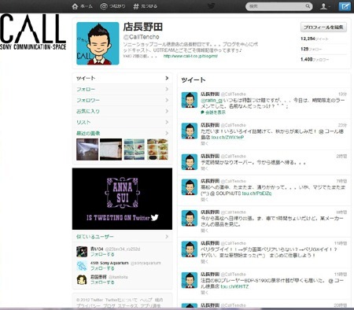354x310 pixels.
Task: Click chevron beside 似ているユーザー
Action: pyautogui.click(x=167, y=237)
